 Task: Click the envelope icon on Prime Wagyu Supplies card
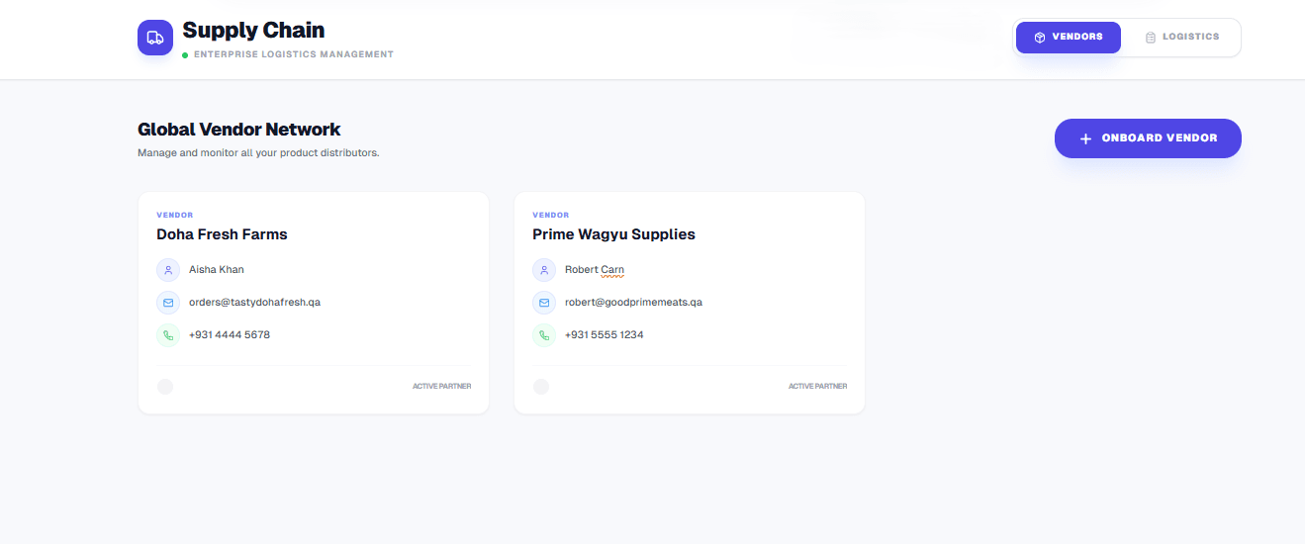click(x=544, y=303)
